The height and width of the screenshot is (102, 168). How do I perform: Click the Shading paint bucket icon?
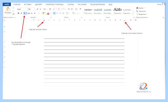pyautogui.click(x=73, y=13)
